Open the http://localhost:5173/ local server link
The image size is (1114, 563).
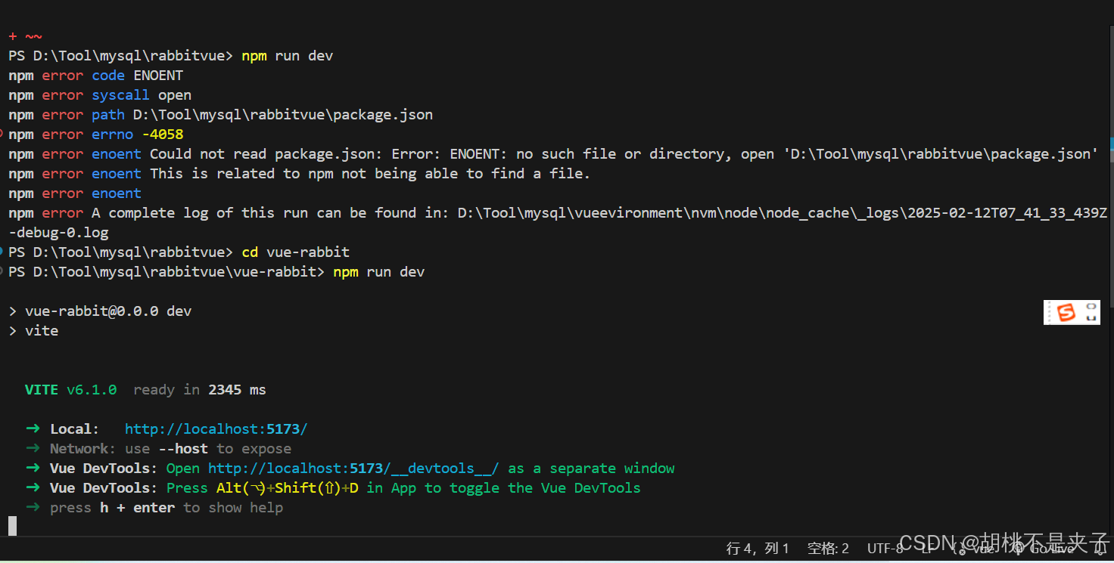[216, 428]
